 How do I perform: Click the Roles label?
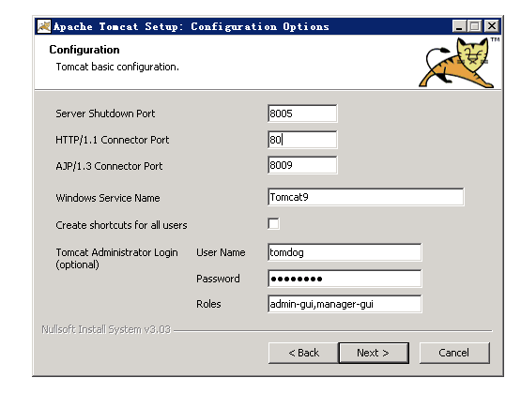coord(208,304)
